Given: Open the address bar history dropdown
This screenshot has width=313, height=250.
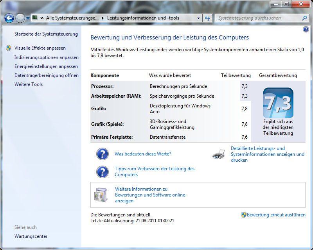Looking at the screenshot, I should (198, 18).
